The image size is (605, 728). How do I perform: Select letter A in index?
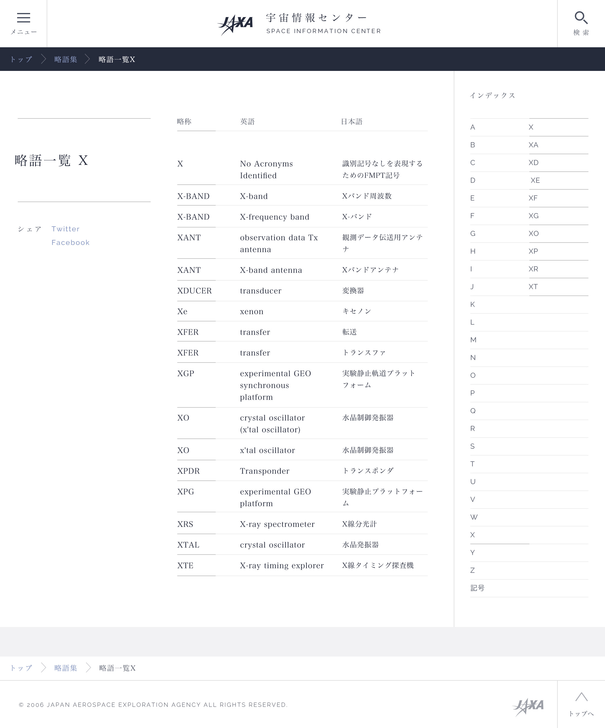click(x=473, y=127)
